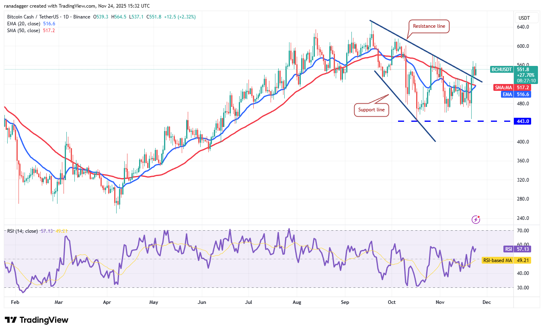Click the Resistance line callout label
Image resolution: width=544 pixels, height=332 pixels.
(429, 27)
